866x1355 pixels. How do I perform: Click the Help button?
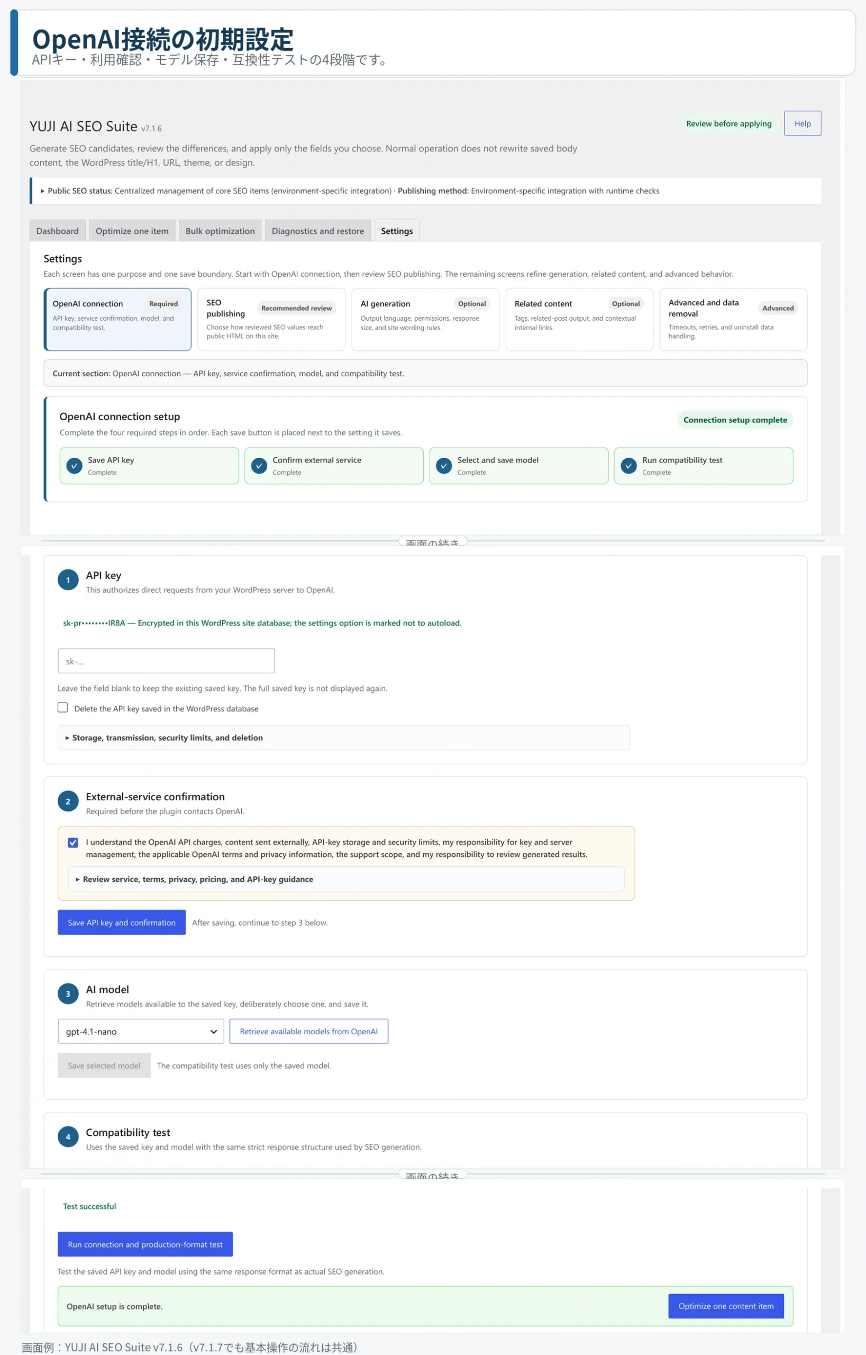click(x=803, y=124)
